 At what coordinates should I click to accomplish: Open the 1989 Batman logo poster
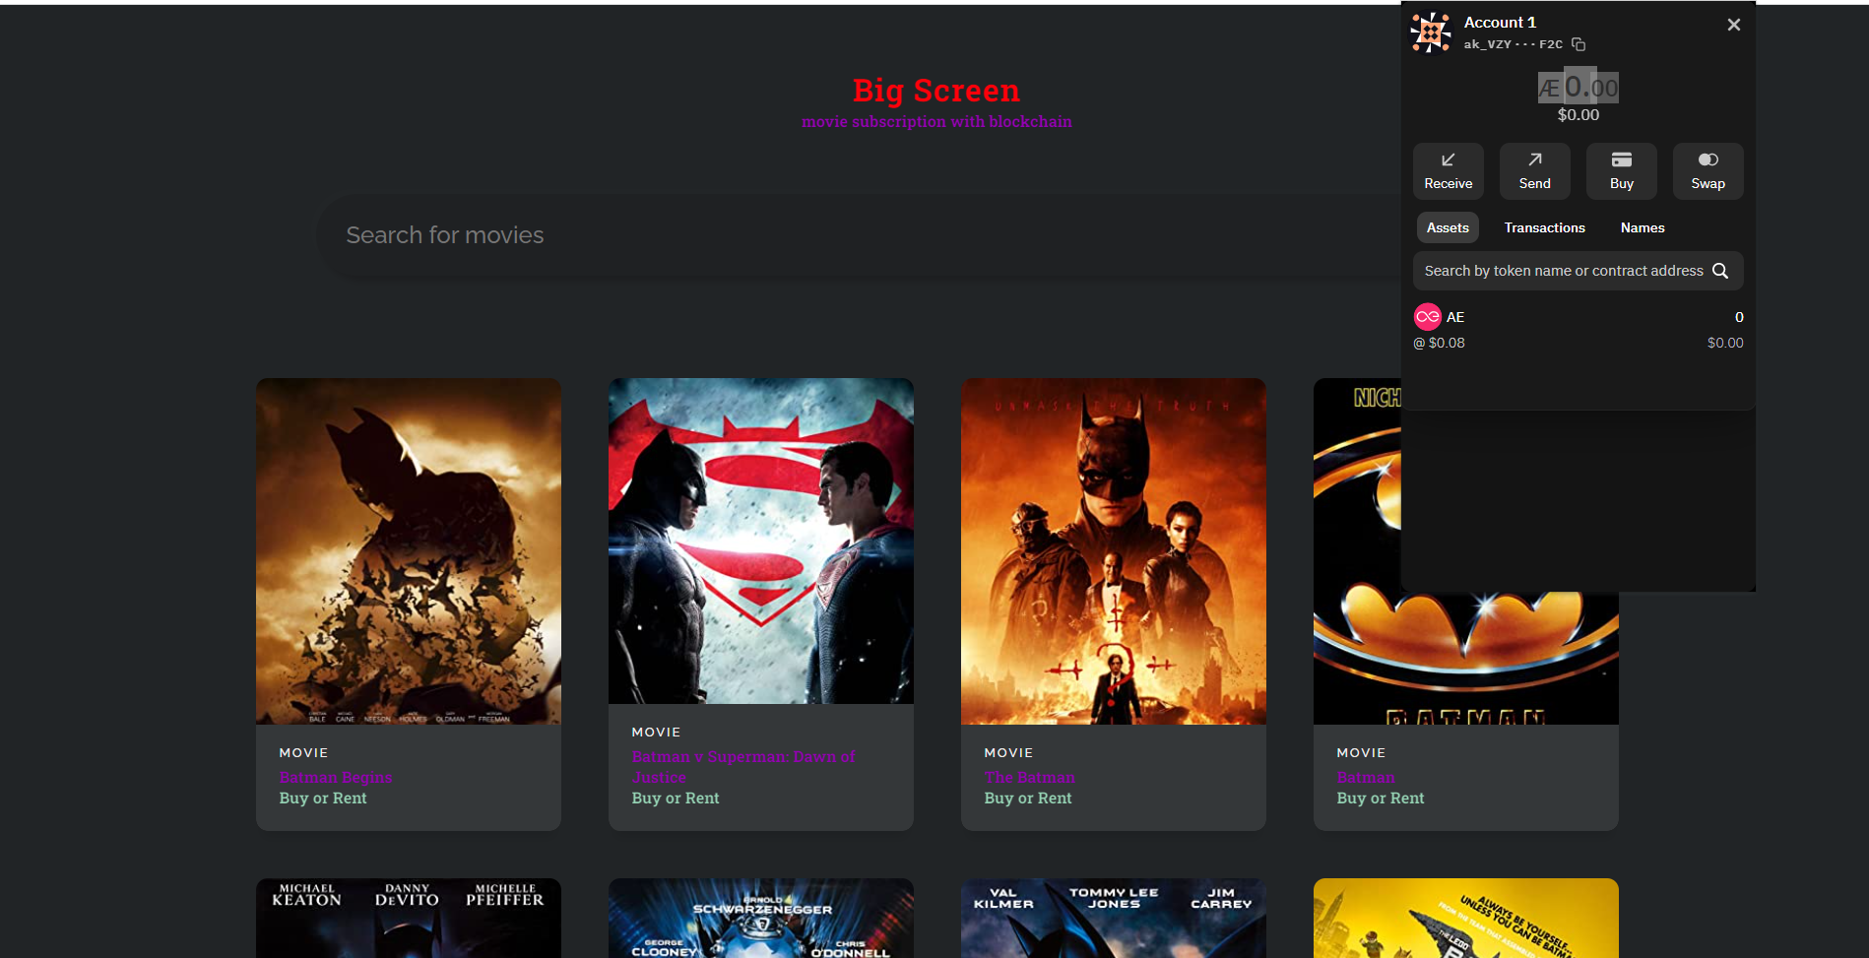(1466, 658)
